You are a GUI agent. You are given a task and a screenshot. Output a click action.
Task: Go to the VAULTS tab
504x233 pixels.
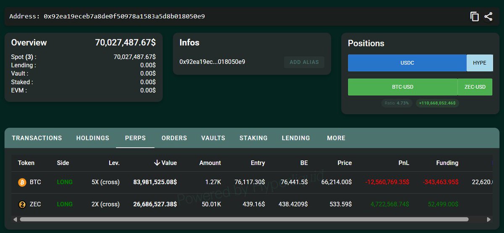(x=213, y=138)
